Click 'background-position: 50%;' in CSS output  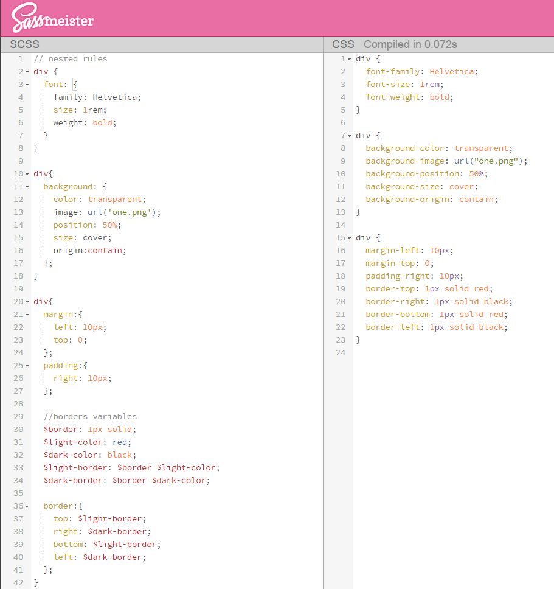point(427,174)
